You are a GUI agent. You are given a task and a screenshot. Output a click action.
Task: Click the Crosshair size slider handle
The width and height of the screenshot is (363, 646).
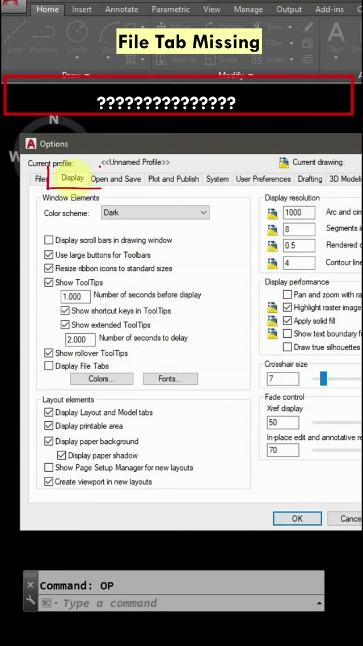click(x=323, y=379)
